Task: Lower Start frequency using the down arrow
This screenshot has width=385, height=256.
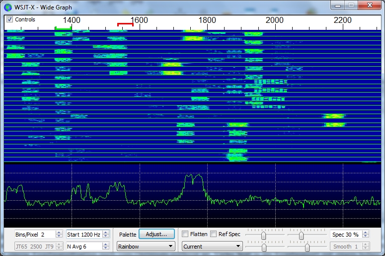Action: coord(105,236)
